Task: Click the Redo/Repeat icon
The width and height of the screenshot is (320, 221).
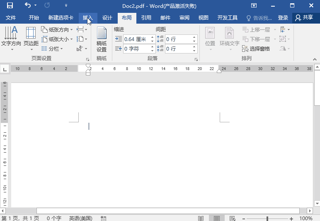Action: pyautogui.click(x=47, y=5)
